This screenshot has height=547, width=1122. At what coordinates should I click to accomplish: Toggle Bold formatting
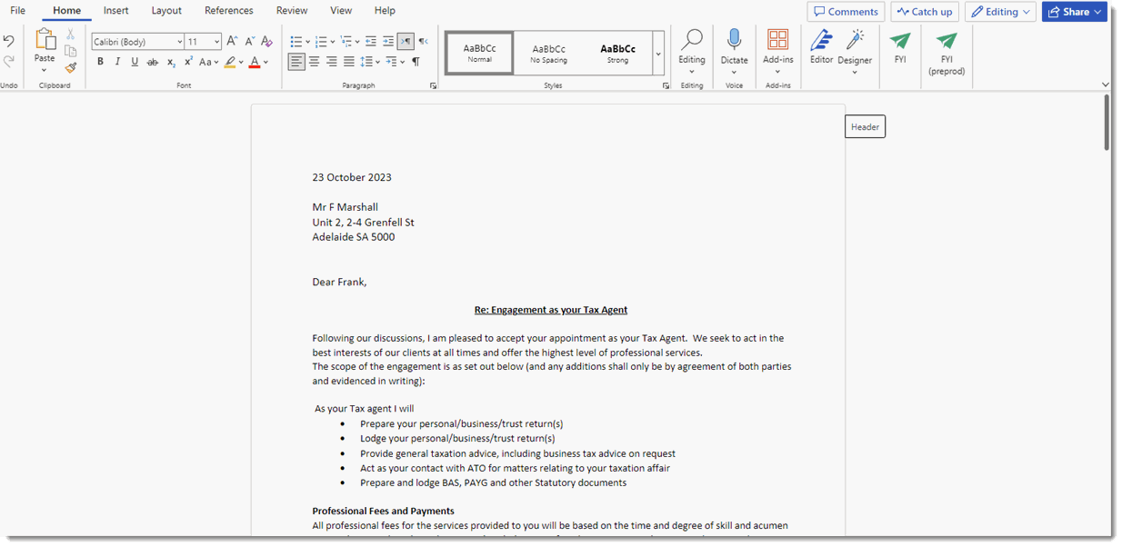[100, 62]
